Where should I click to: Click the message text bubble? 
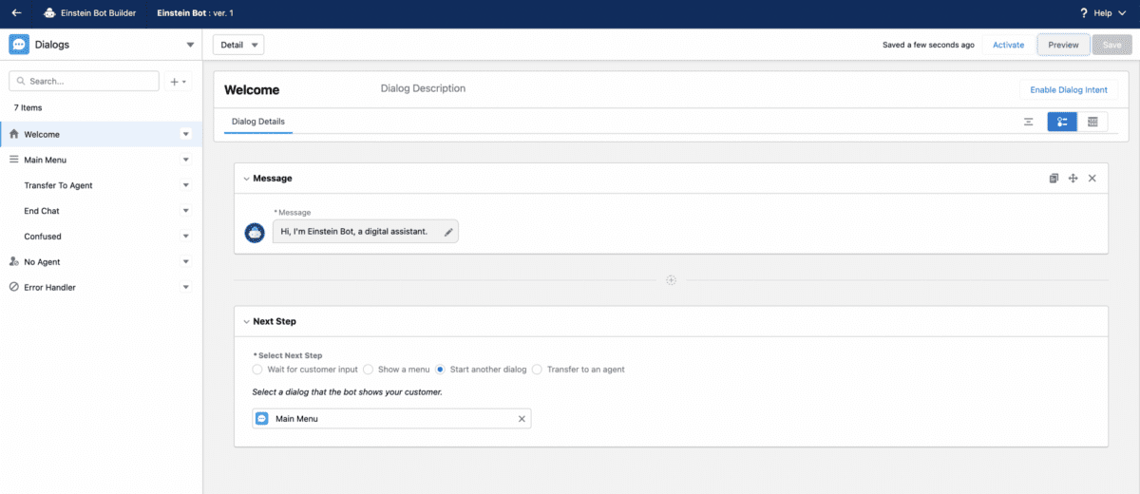point(365,232)
